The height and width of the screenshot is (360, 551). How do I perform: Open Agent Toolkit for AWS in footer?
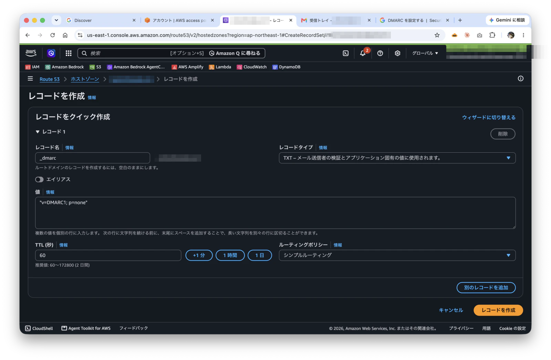[86, 328]
